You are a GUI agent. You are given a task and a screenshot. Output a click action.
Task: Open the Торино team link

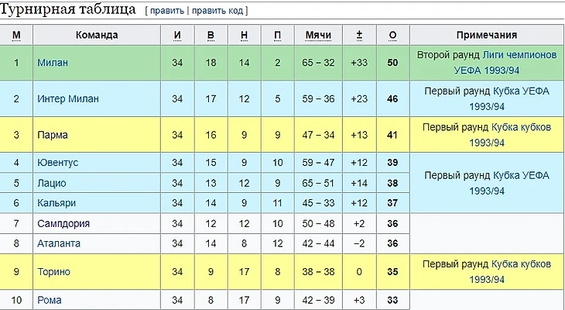coord(53,272)
